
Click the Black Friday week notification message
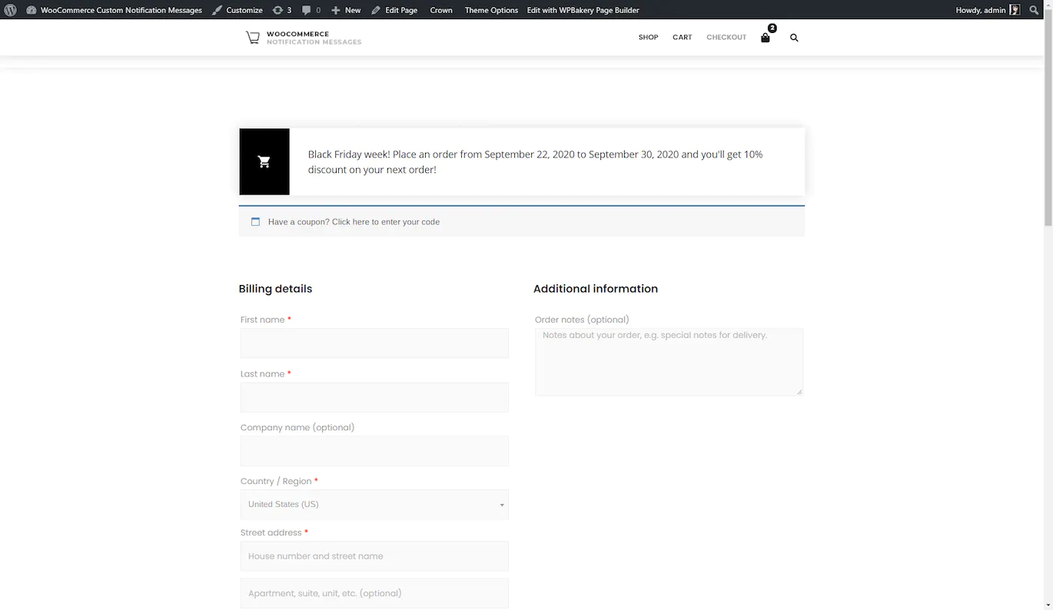click(x=535, y=161)
